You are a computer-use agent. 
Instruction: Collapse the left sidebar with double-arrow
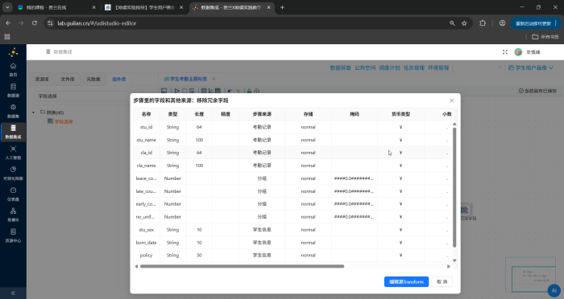pyautogui.click(x=13, y=293)
